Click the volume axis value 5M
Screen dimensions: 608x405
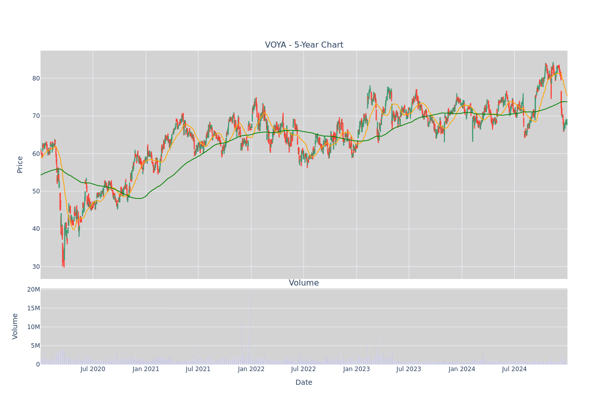click(x=35, y=346)
